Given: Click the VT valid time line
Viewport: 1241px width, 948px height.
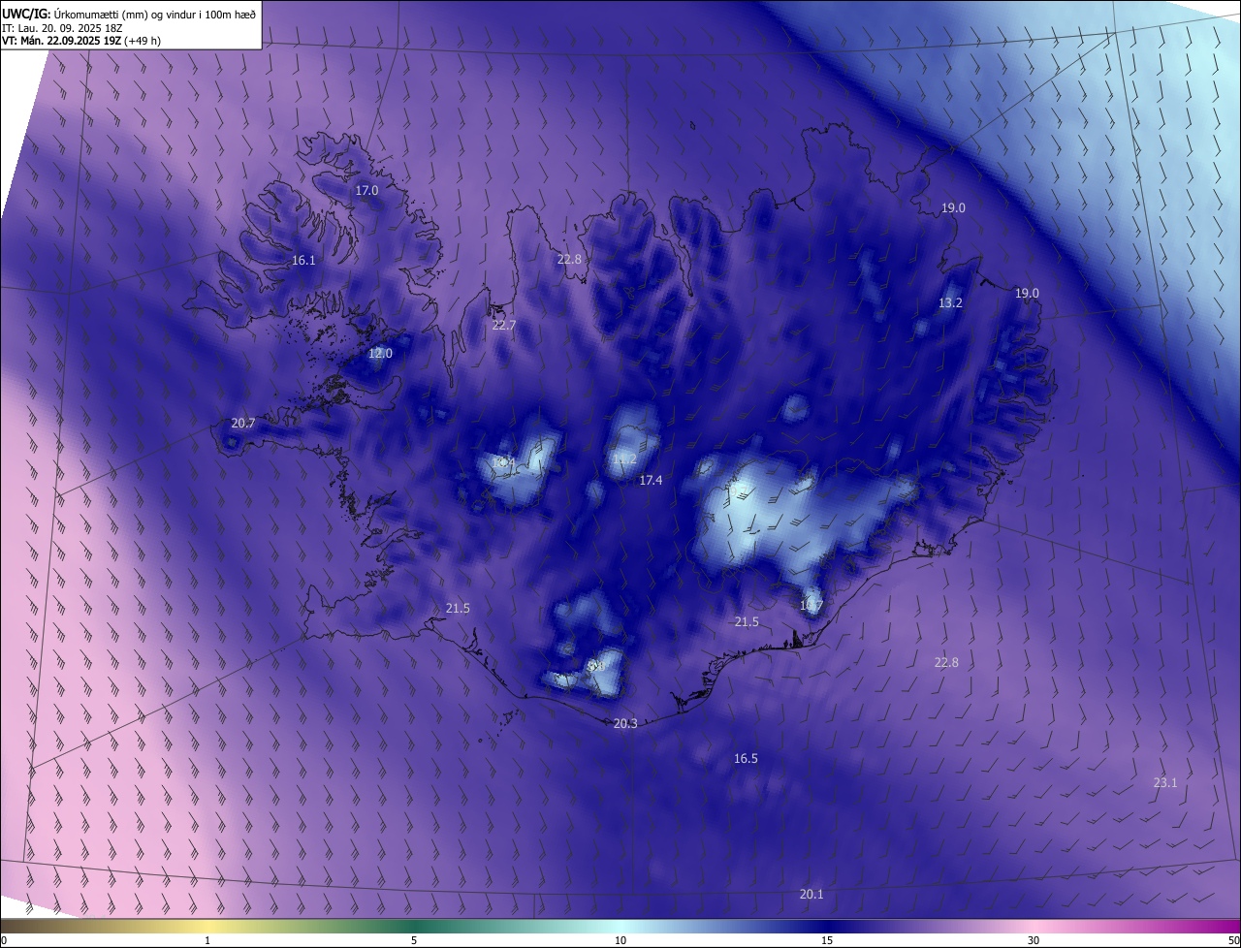Looking at the screenshot, I should click(x=81, y=41).
